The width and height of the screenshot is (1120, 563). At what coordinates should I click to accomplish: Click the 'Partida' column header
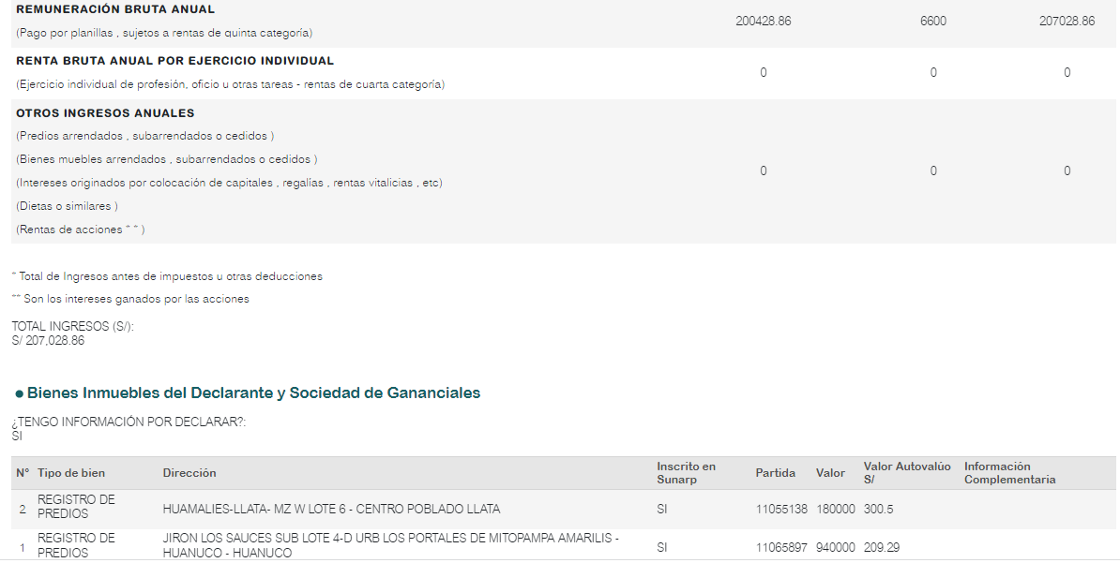775,473
